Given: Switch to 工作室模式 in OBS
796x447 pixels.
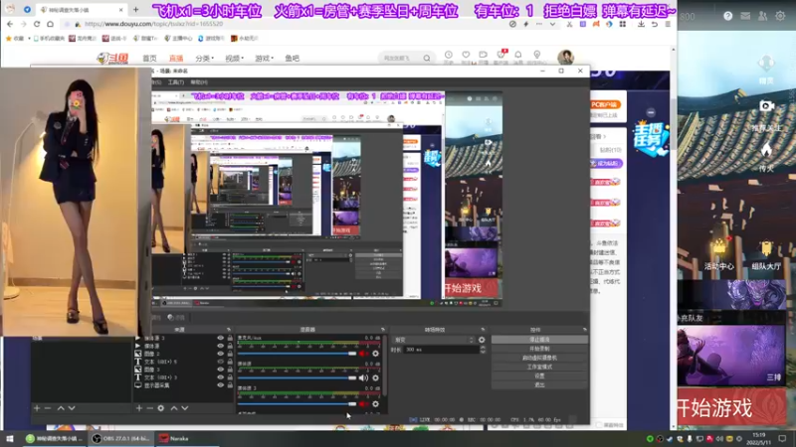Looking at the screenshot, I should 539,367.
